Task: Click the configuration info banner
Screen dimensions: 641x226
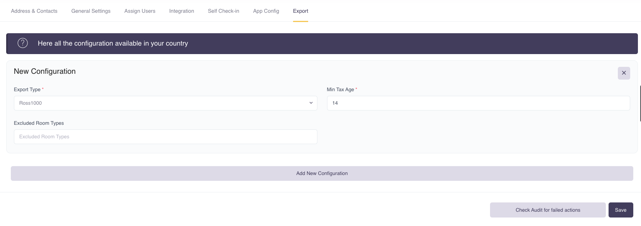Action: coord(322,44)
